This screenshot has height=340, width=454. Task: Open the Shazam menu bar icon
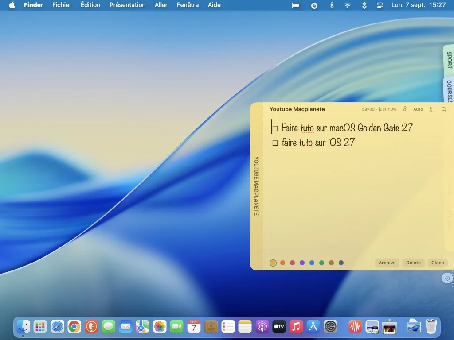(314, 5)
